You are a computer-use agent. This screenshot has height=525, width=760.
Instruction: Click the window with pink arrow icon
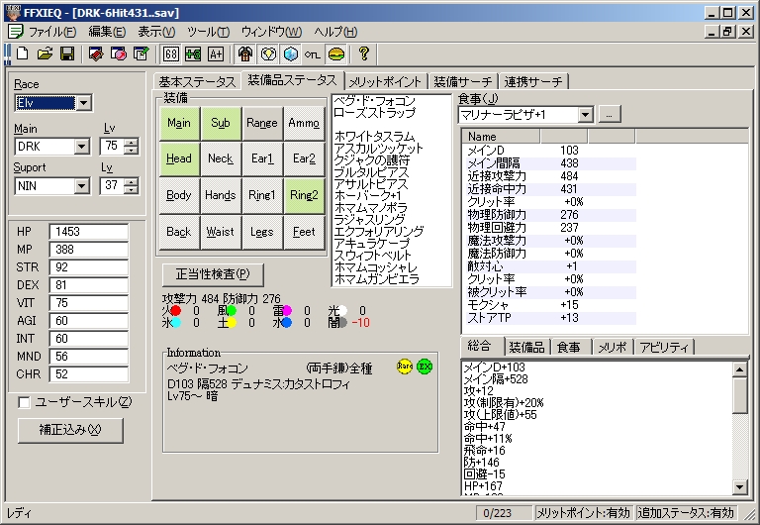tap(119, 53)
